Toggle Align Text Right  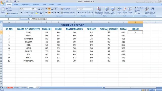click(x=52, y=13)
